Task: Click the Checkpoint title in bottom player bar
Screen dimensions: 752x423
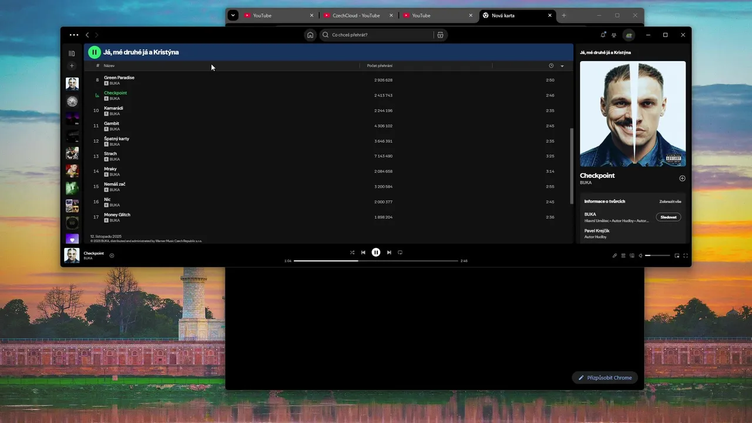Action: coord(93,253)
